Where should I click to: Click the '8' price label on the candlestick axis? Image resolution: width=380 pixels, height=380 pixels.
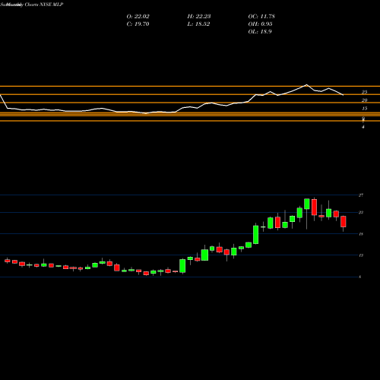360,277
